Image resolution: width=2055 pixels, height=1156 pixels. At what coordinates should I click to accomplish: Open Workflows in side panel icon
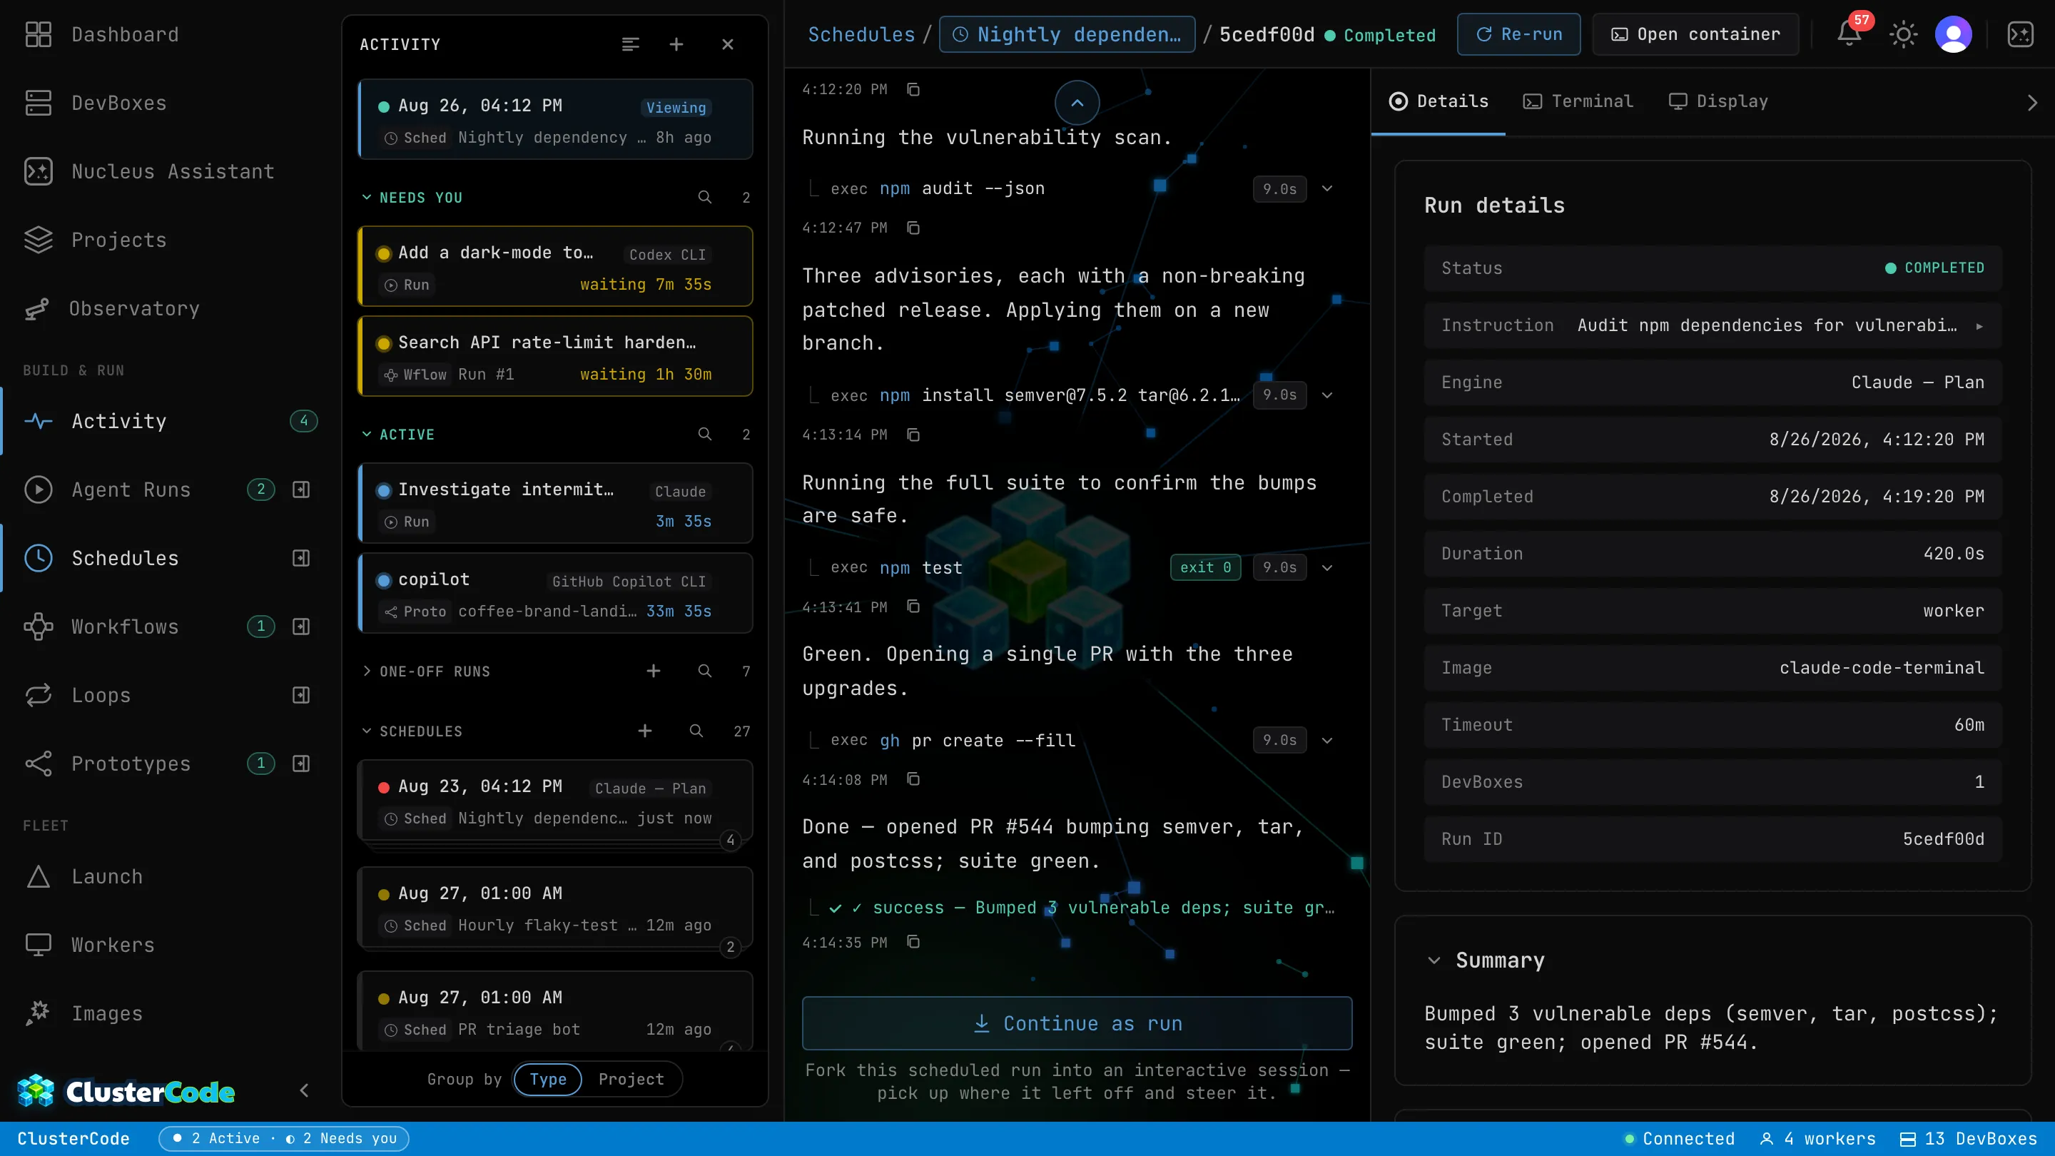300,627
